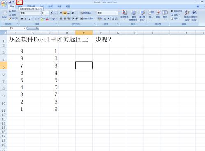This screenshot has width=205, height=151.
Task: Undo last action in quick access toolbar
Action: [13, 2]
